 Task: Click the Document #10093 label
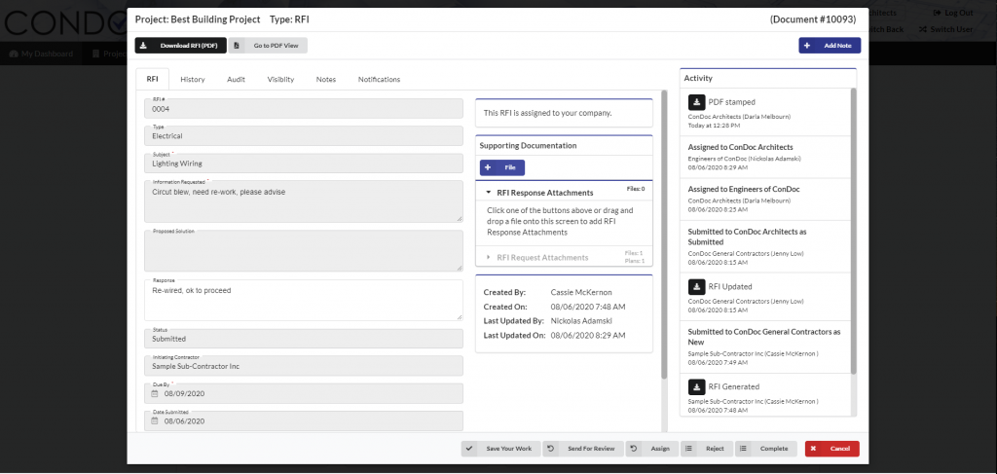813,19
